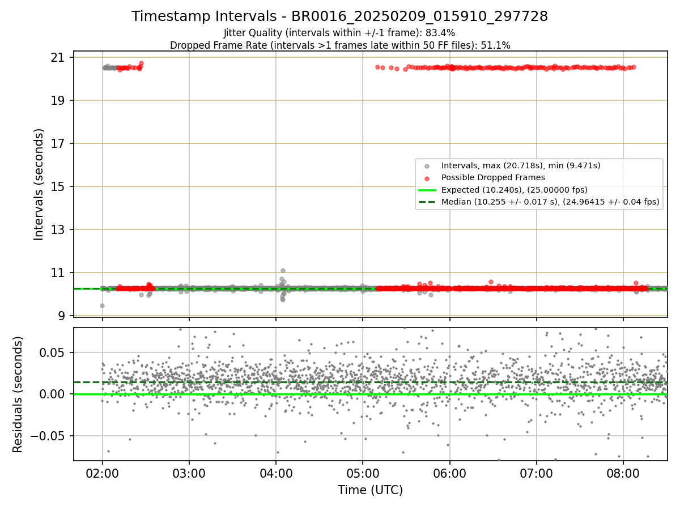Click the x-axis tick label "08:00"
Screen dimensions: 680x510
tap(623, 473)
